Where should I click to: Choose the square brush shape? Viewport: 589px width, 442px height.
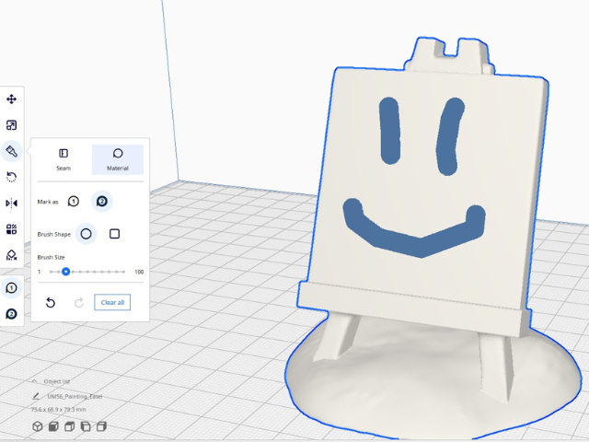point(114,234)
